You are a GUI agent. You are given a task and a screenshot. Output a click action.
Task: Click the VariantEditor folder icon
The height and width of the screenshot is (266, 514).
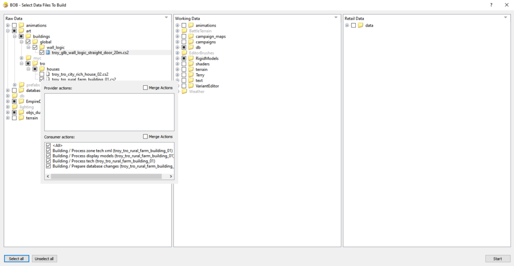(x=191, y=86)
